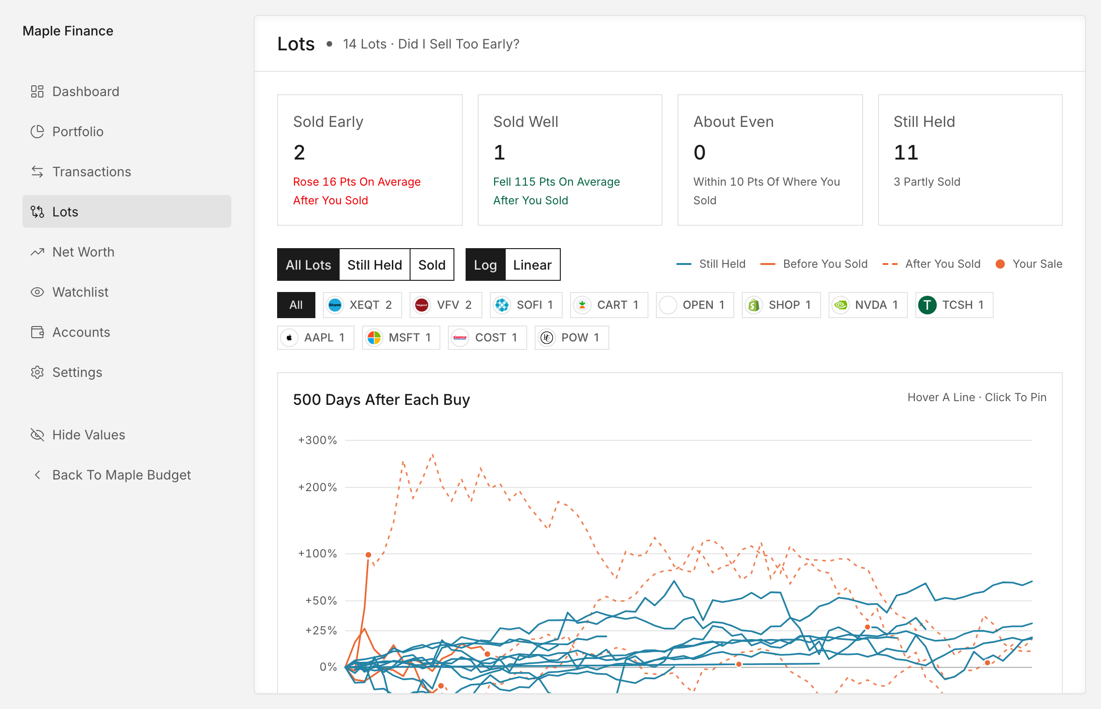Click the Lots nav label
The width and height of the screenshot is (1101, 709).
pos(65,212)
